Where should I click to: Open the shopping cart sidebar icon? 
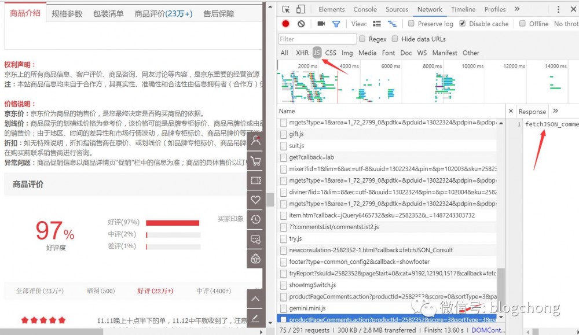coord(255,161)
